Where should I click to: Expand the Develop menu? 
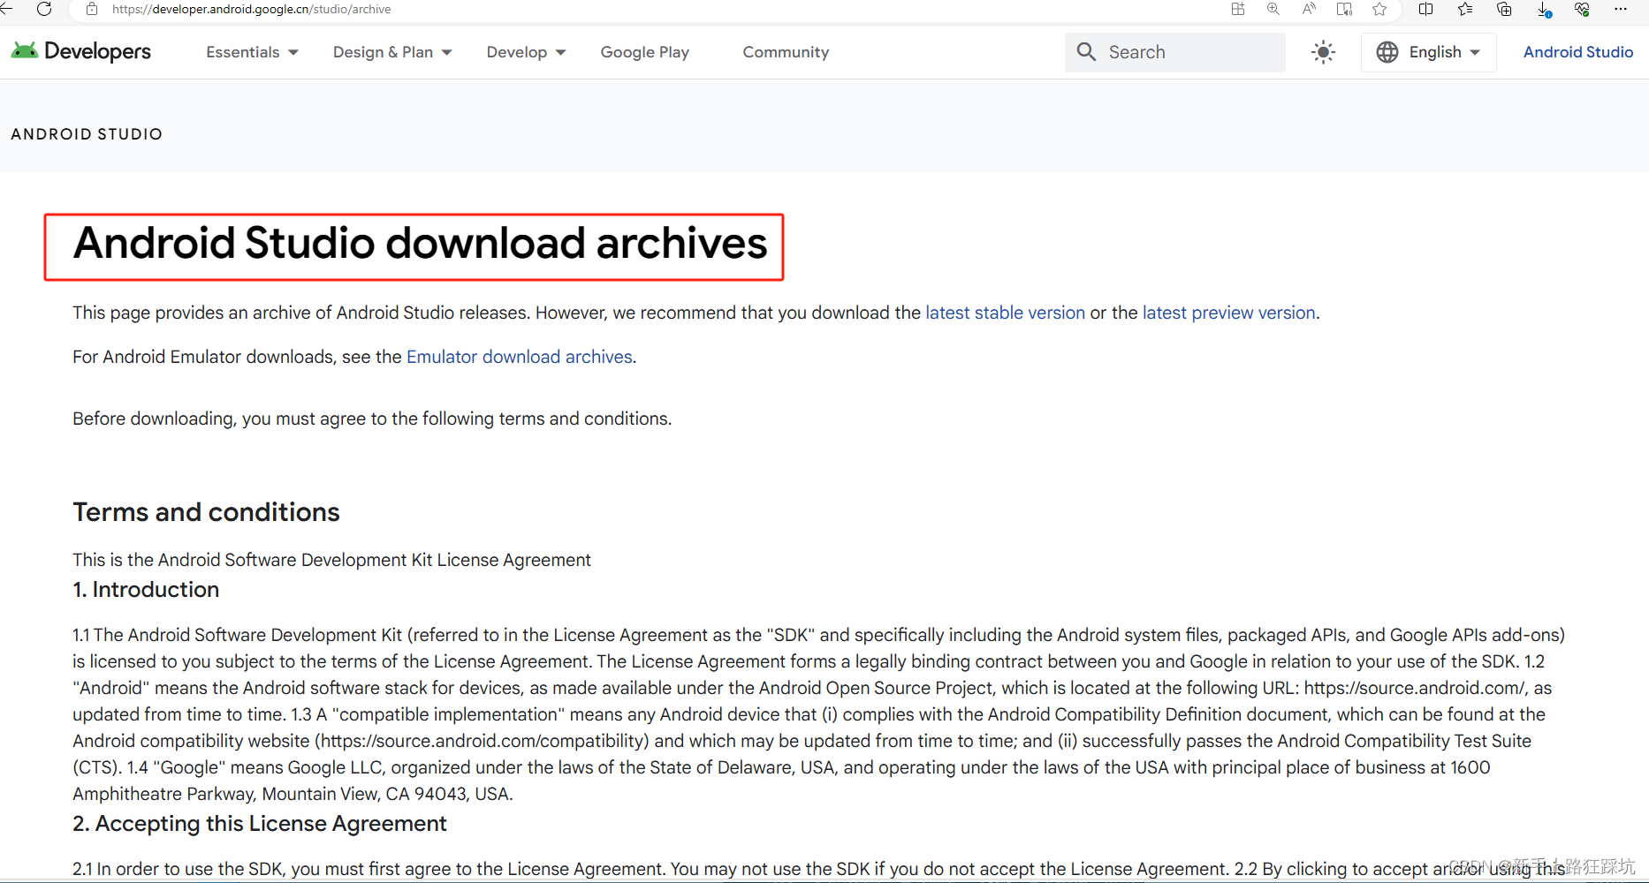526,52
